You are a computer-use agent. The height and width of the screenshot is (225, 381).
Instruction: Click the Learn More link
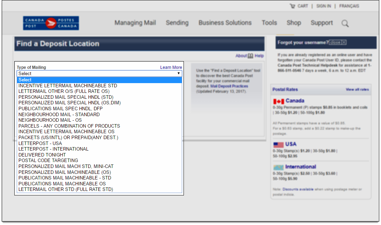click(x=171, y=67)
